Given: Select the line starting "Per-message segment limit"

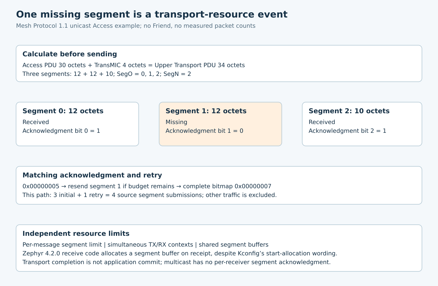Looking at the screenshot, I should tap(145, 245).
